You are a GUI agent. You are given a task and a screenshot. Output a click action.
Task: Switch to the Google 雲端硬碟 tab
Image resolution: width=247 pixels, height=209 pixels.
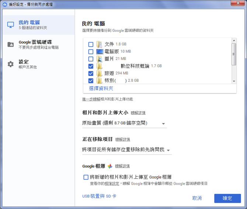click(39, 45)
